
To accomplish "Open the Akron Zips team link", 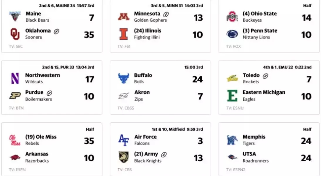I will pyautogui.click(x=142, y=95).
